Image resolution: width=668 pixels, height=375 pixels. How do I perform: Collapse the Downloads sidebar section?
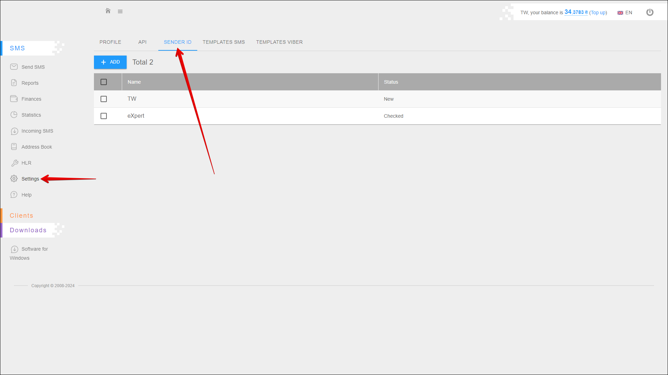pos(28,230)
